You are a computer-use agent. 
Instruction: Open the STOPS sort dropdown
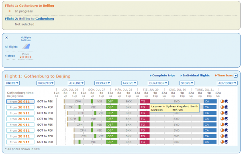point(187,83)
